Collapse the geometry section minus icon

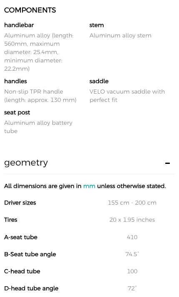coord(167,163)
